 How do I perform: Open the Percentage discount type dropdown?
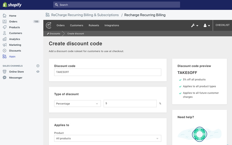pos(77,104)
